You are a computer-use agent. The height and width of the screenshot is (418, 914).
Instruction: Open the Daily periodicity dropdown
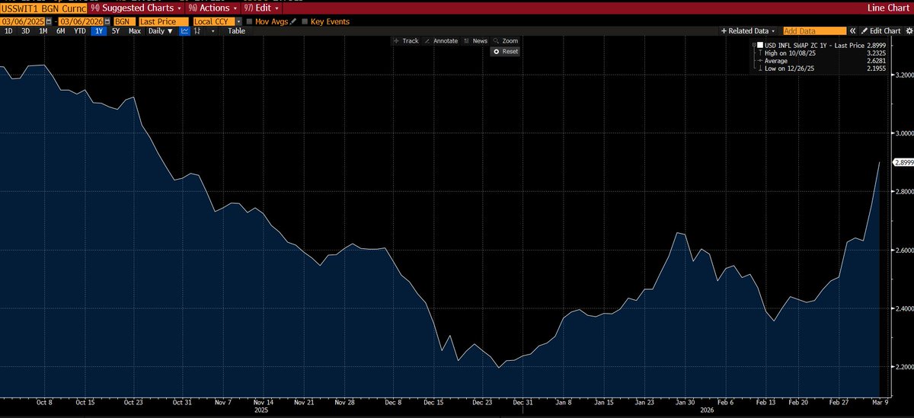click(x=161, y=30)
